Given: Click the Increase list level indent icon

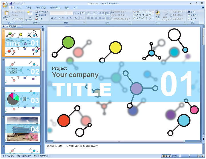Looking at the screenshot, I should [103, 13].
